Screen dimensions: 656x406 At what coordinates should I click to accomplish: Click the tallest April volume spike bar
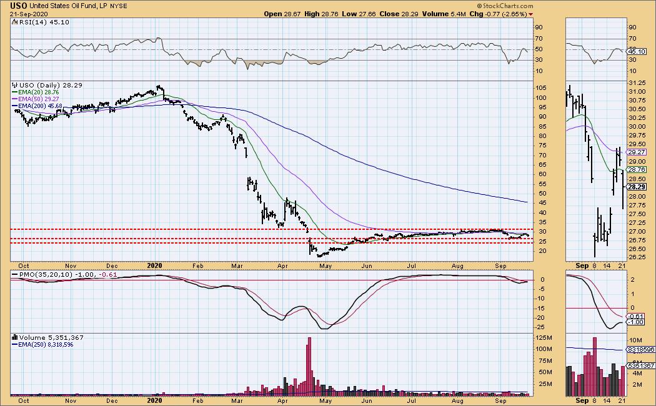pyautogui.click(x=309, y=366)
